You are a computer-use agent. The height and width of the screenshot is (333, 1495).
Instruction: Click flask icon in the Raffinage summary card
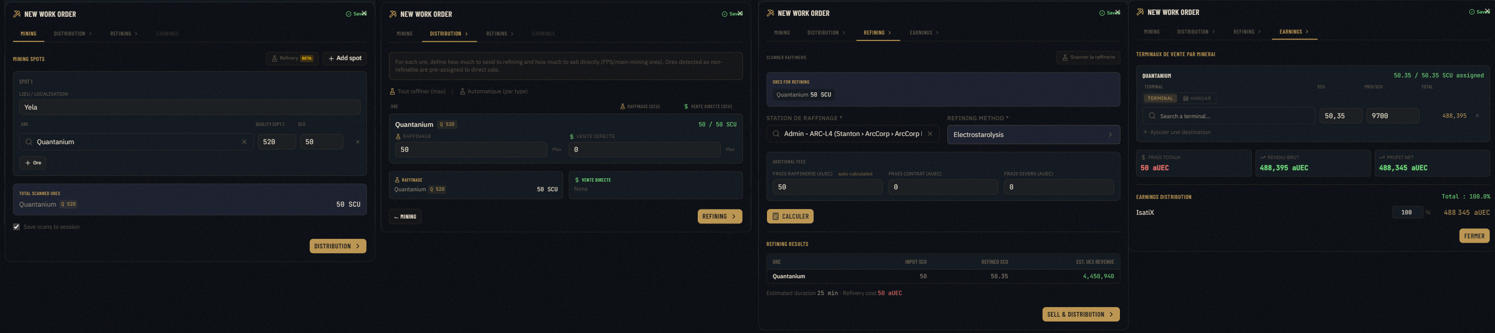397,180
